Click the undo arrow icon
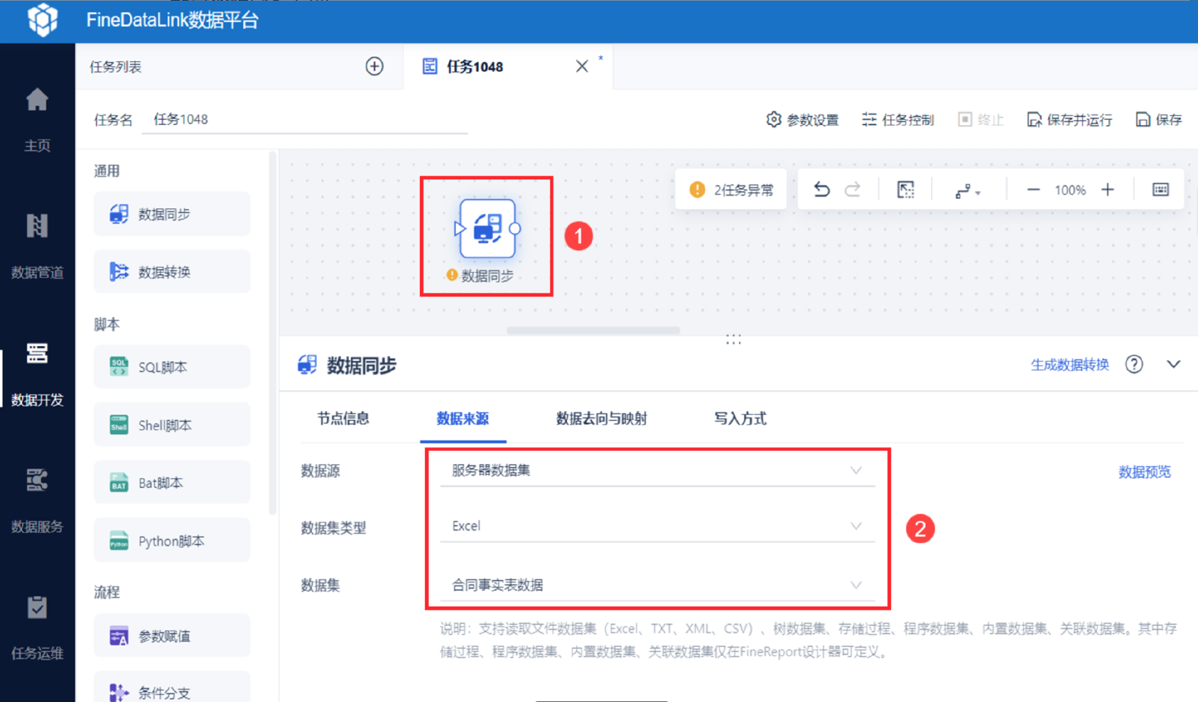 [x=822, y=190]
